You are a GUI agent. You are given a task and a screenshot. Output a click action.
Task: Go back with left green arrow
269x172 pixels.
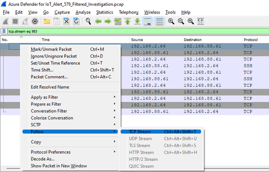click(x=98, y=21)
